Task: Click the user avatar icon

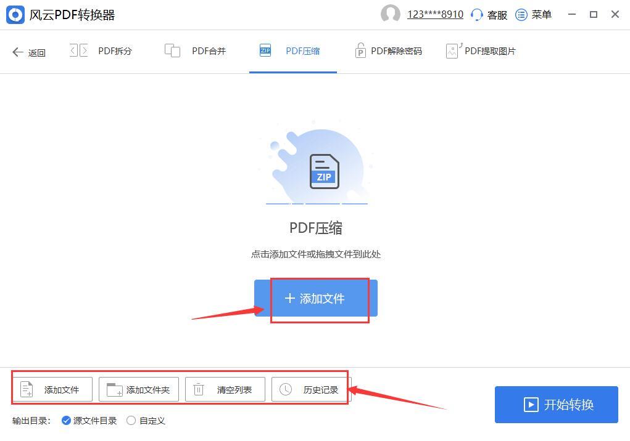Action: [x=390, y=14]
